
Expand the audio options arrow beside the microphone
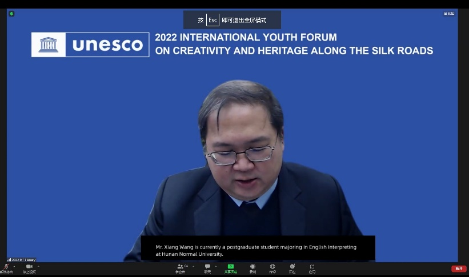point(14,266)
